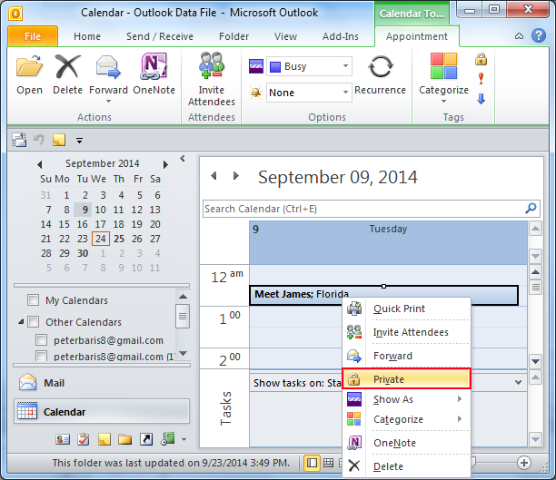Open navigation buttons configure dropdown arrow
This screenshot has width=556, height=480.
click(x=184, y=440)
